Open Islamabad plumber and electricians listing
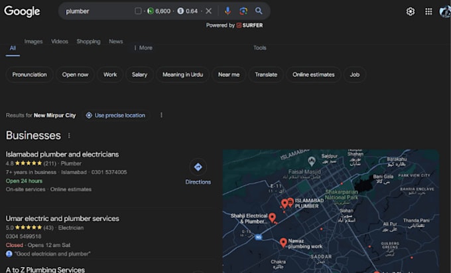Viewport: 451px width, 273px height. point(62,154)
